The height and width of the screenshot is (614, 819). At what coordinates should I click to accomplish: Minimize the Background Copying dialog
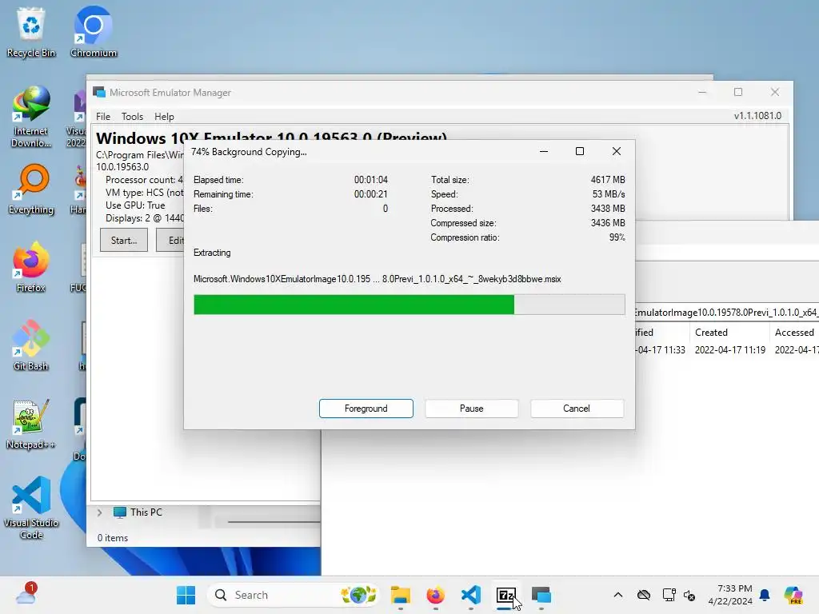click(544, 151)
